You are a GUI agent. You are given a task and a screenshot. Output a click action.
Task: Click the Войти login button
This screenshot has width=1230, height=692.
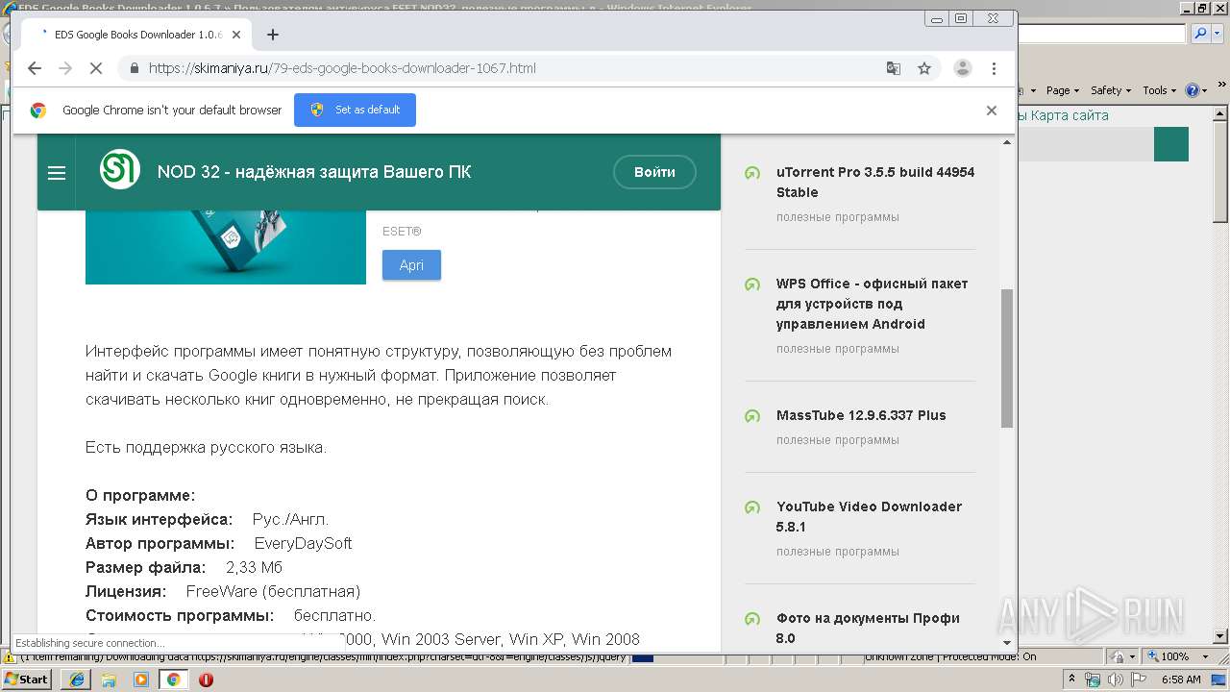coord(654,172)
